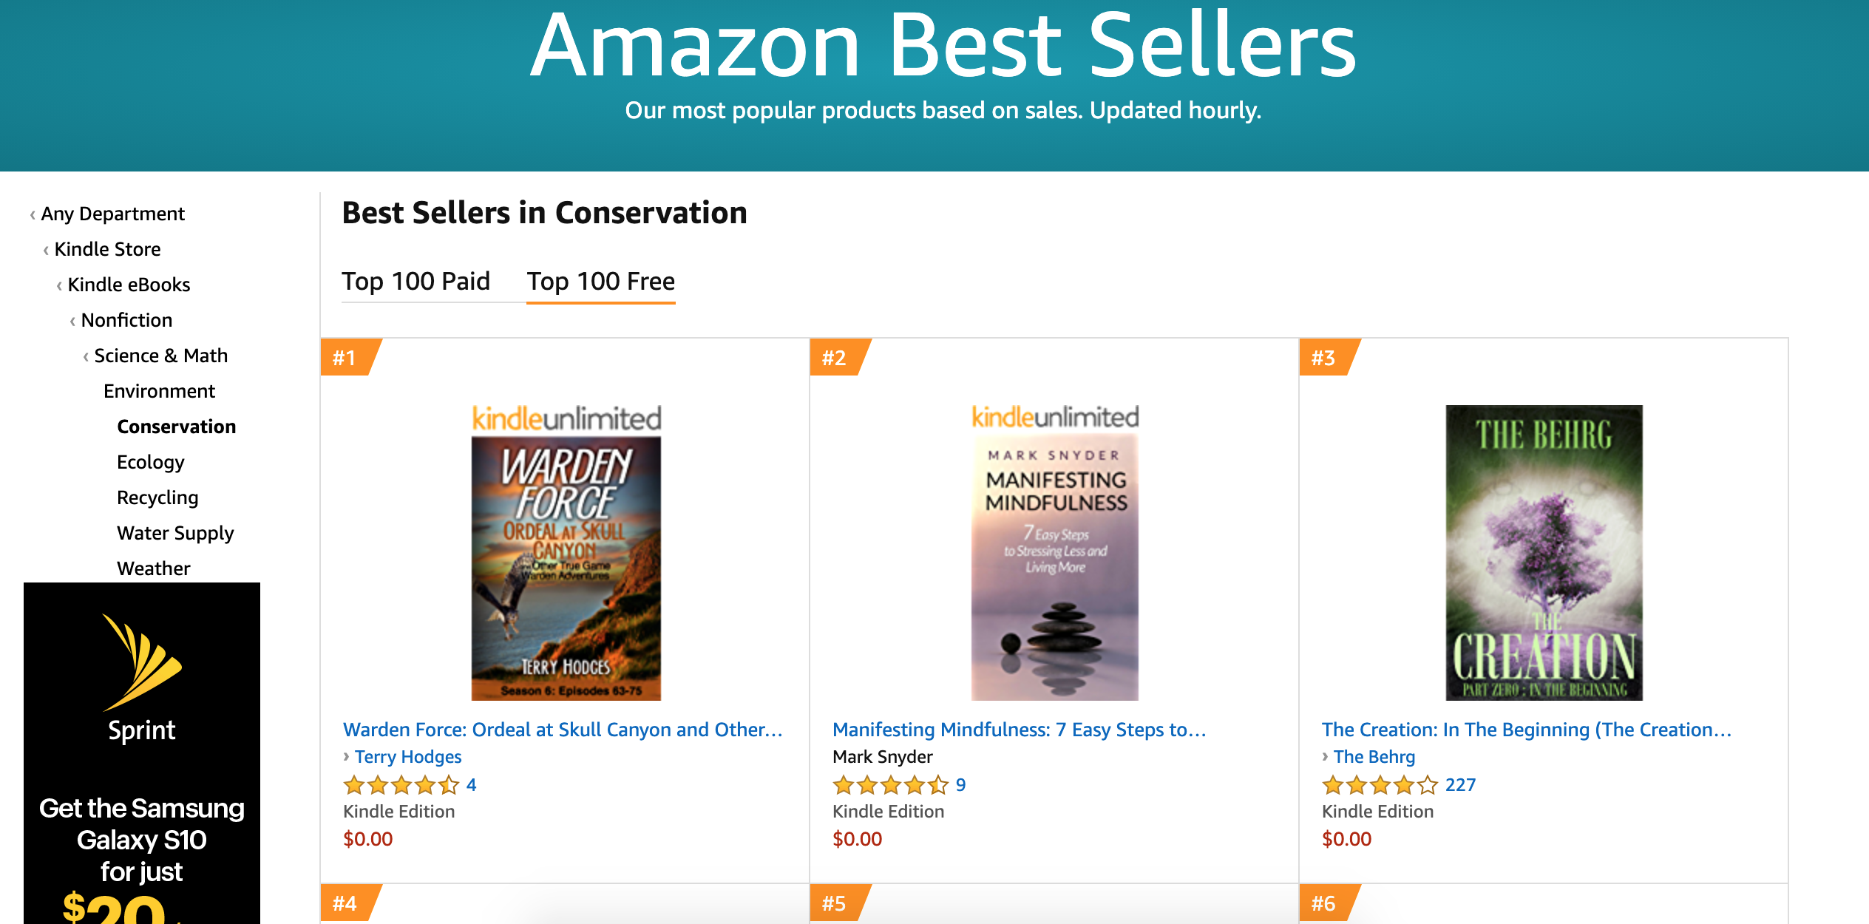Go up to Kindle Store category

[107, 249]
